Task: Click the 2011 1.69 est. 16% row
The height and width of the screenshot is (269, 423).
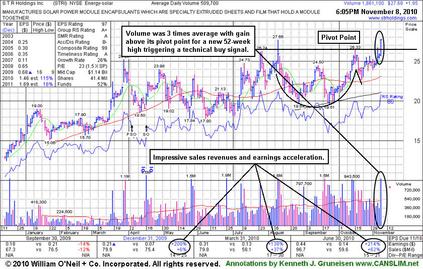Action: pyautogui.click(x=28, y=84)
